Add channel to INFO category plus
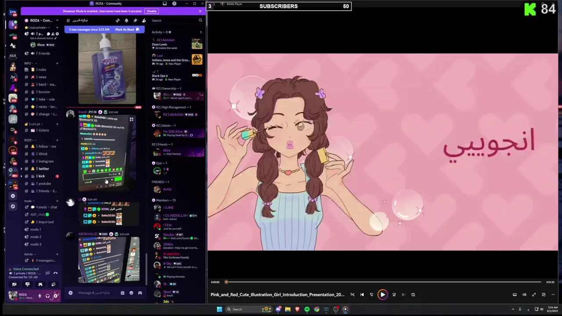The image size is (562, 316). 57,63
